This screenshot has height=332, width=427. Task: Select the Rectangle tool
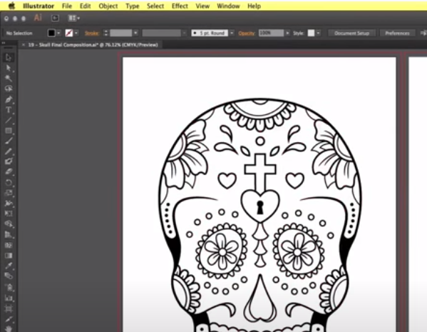point(8,131)
